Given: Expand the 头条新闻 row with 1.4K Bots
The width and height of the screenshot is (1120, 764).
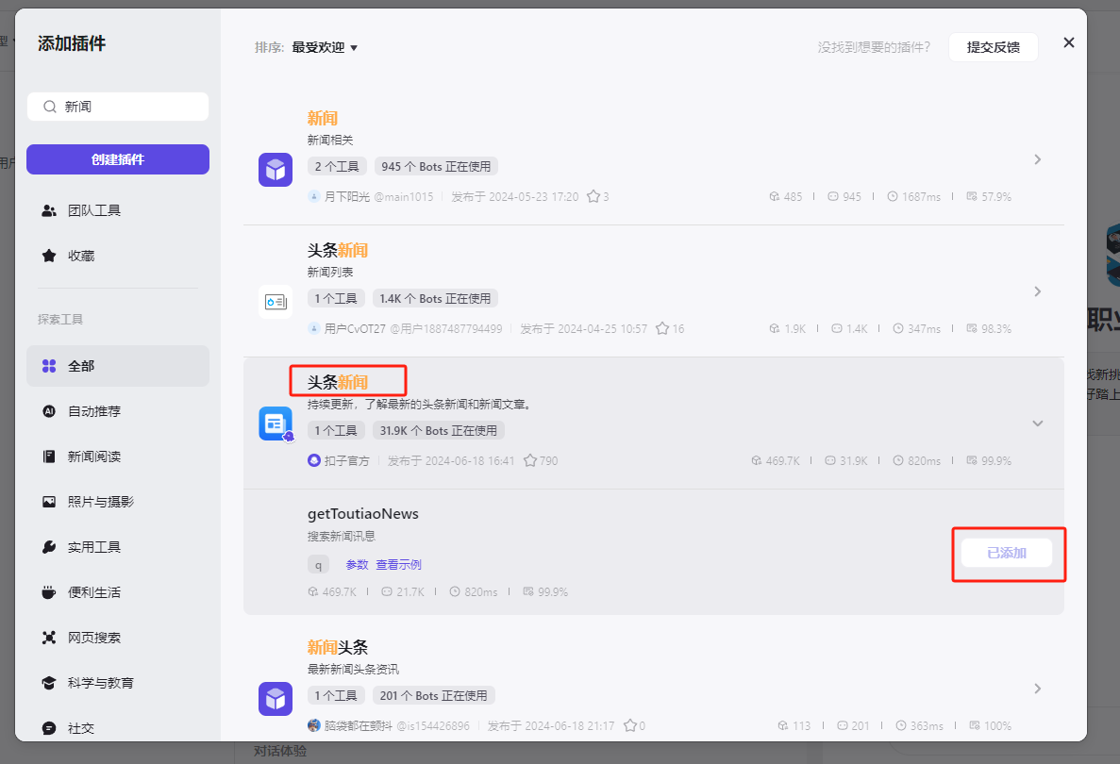Looking at the screenshot, I should point(1038,291).
